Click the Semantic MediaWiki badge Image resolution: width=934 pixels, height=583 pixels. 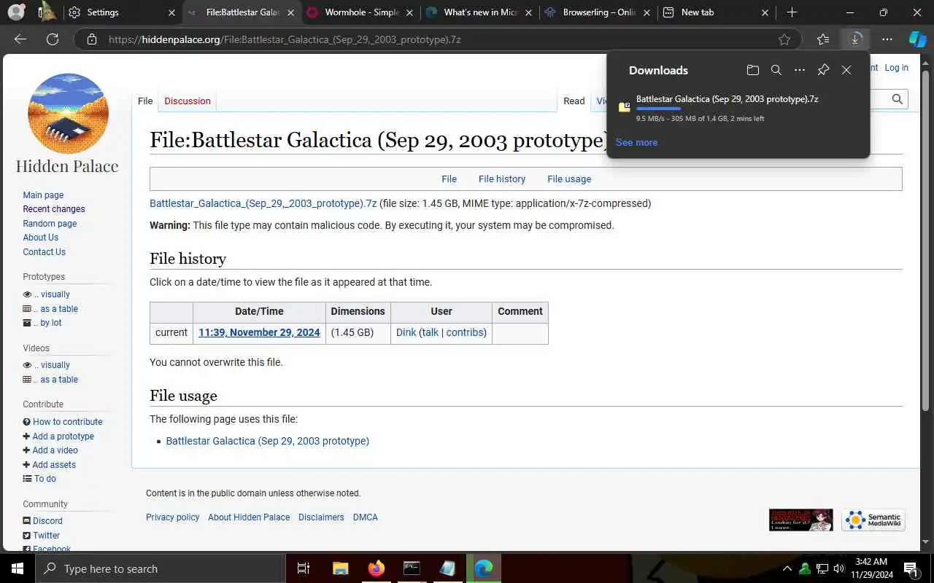tap(873, 520)
